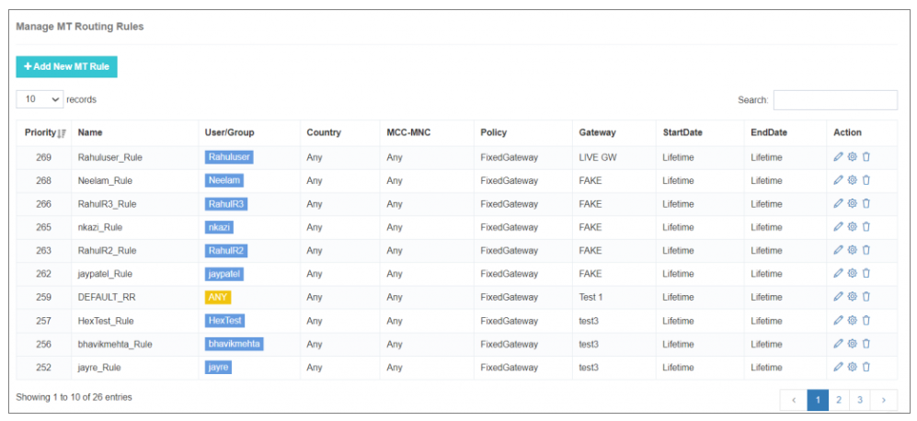Open settings gear for Neelam_Rule

point(852,180)
